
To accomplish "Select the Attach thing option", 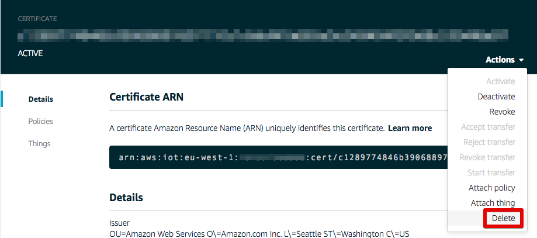I will [493, 203].
